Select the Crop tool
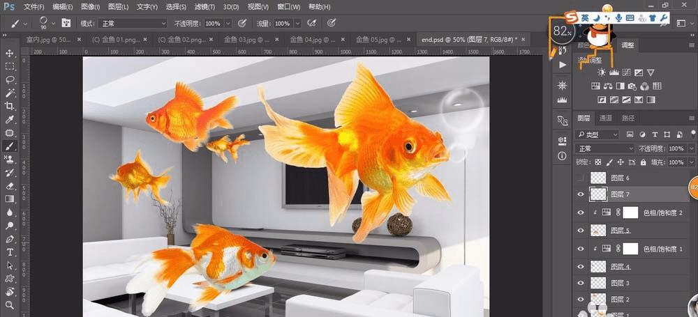This screenshot has width=698, height=317. (x=9, y=106)
